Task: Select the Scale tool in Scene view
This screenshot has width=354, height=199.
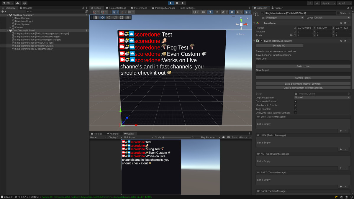Action: (x=115, y=17)
